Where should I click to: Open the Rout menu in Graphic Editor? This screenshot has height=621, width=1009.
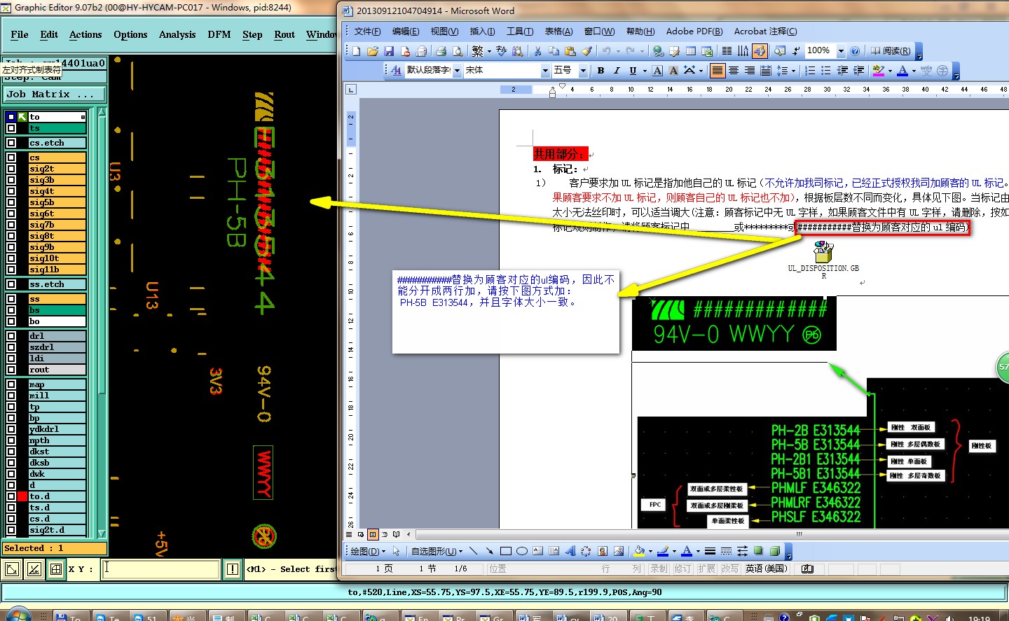(284, 34)
